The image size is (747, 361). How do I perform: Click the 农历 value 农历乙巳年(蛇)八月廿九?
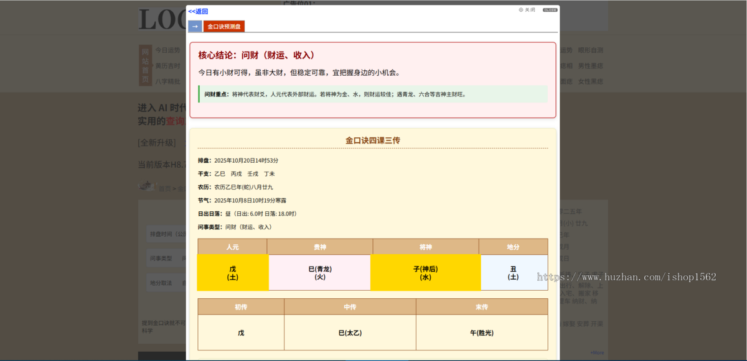click(x=243, y=187)
